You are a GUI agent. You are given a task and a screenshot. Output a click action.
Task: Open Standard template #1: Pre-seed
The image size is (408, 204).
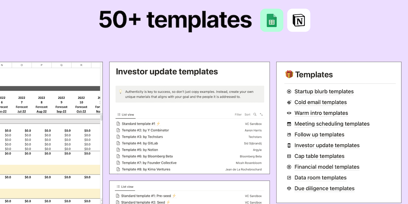click(x=146, y=196)
